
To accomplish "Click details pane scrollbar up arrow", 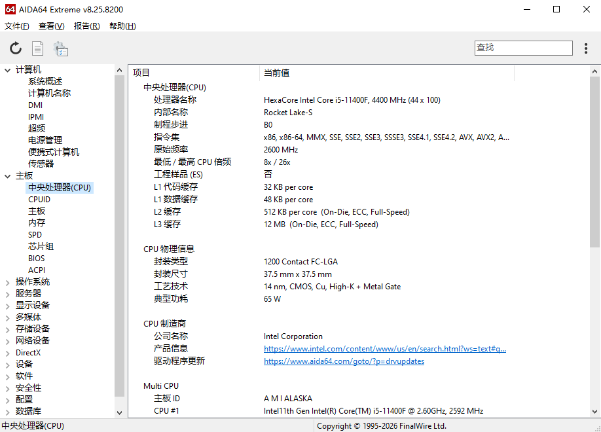I will [594, 71].
